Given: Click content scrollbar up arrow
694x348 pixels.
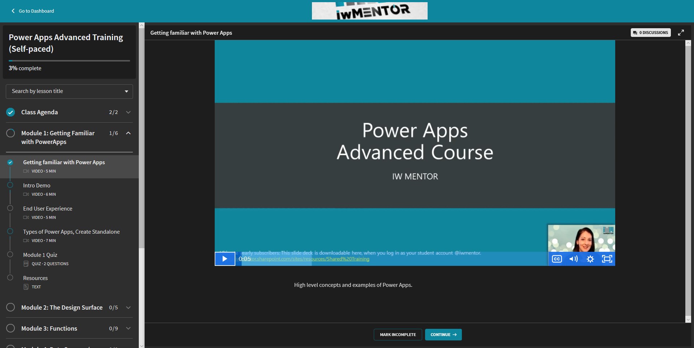Looking at the screenshot, I should [688, 43].
